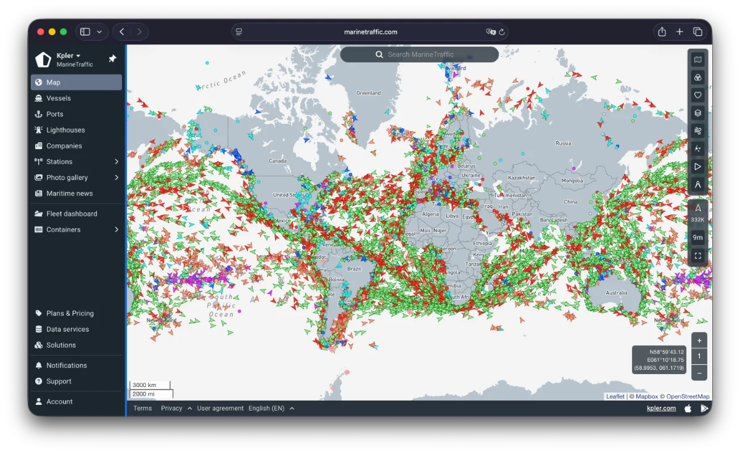Screen dimensions: 740x453
Task: Open the English (EN) language dropdown
Action: pyautogui.click(x=271, y=408)
